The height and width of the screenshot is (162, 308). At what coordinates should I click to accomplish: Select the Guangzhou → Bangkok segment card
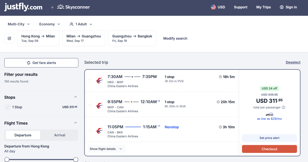coord(132,38)
